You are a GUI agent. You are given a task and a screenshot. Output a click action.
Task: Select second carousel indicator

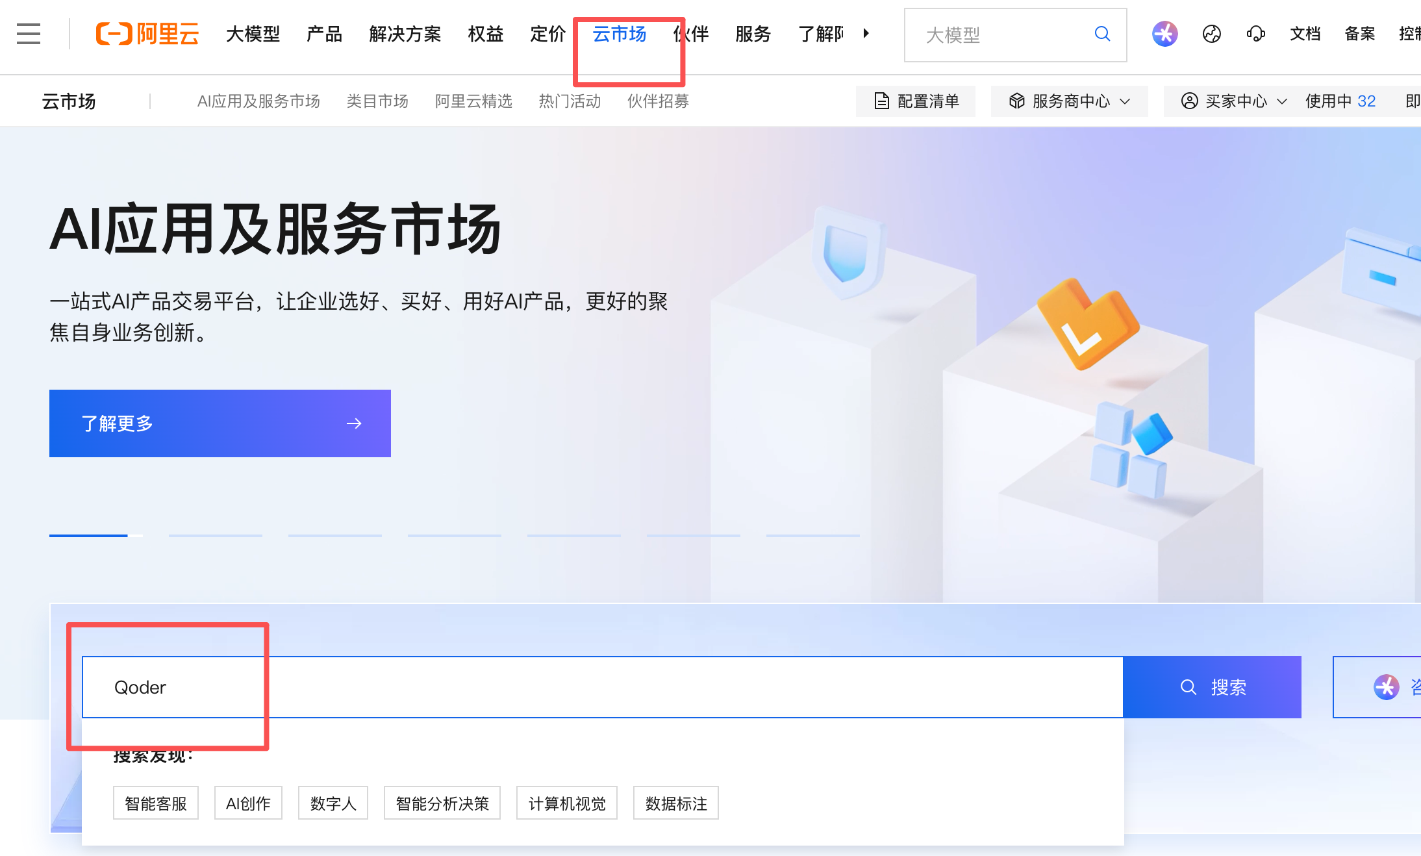click(216, 535)
